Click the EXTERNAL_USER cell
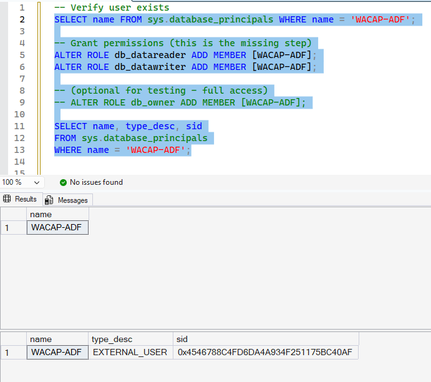Screen dimensions: 431x382 [x=130, y=352]
